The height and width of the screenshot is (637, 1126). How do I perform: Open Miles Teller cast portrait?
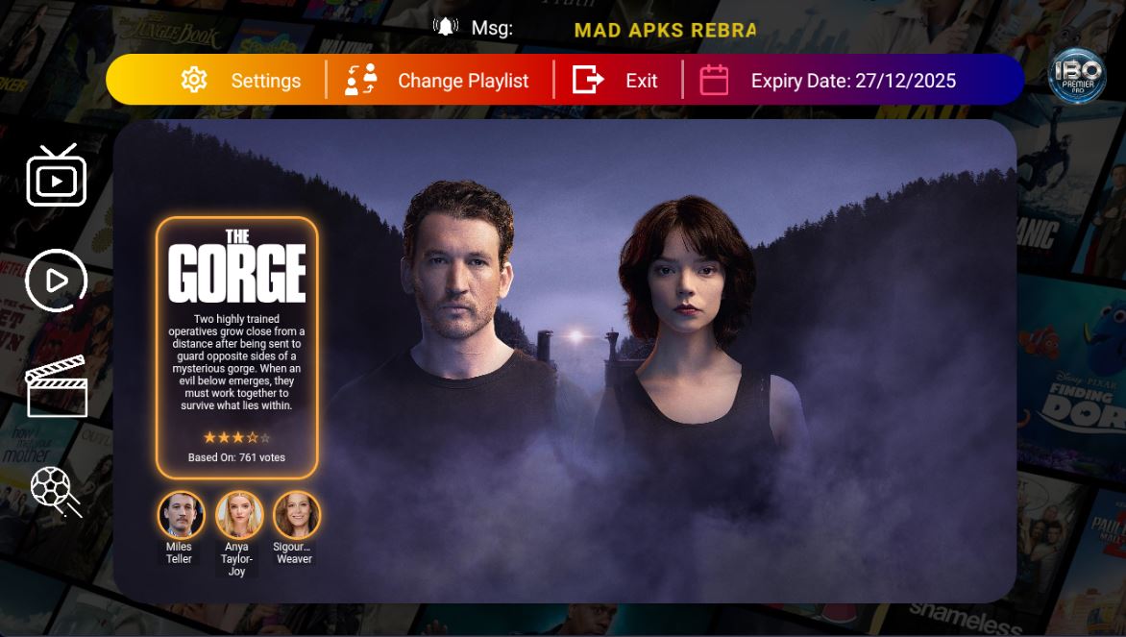(181, 515)
